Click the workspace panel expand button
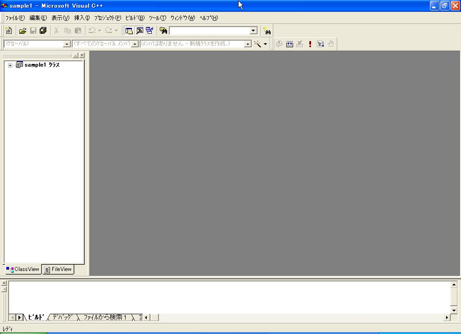This screenshot has width=461, height=334. pos(76,55)
